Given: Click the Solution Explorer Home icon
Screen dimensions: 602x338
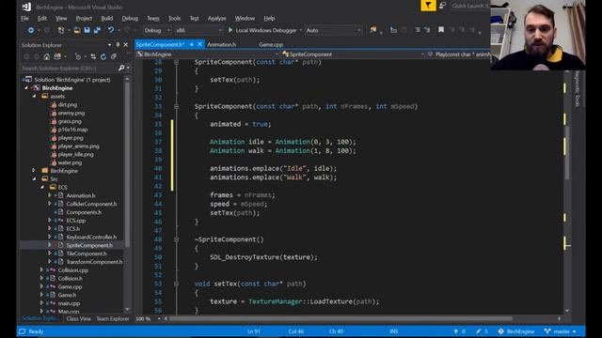Looking at the screenshot, I should [x=46, y=56].
